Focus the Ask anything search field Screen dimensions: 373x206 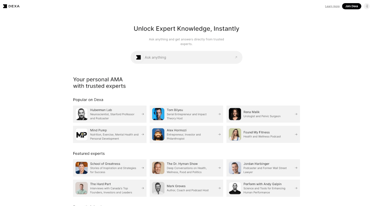coord(188,57)
